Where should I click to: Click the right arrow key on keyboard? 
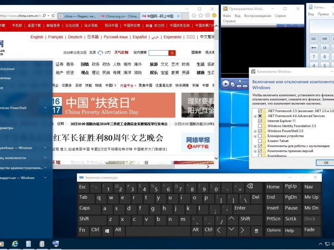click(243, 230)
